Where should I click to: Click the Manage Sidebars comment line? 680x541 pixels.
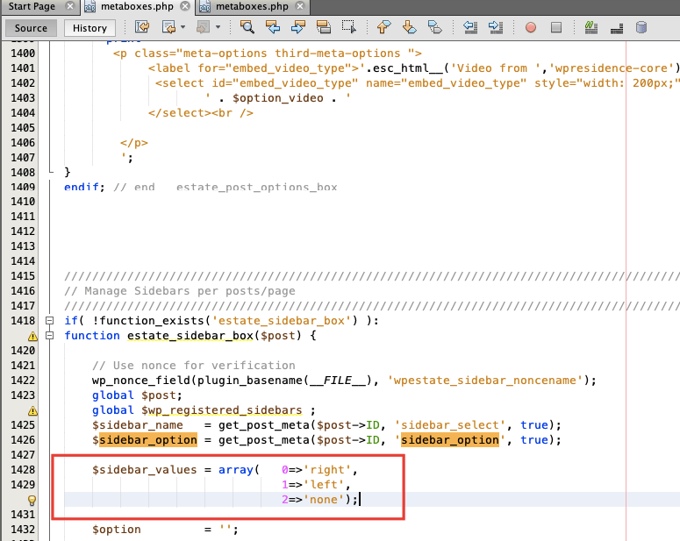(180, 291)
